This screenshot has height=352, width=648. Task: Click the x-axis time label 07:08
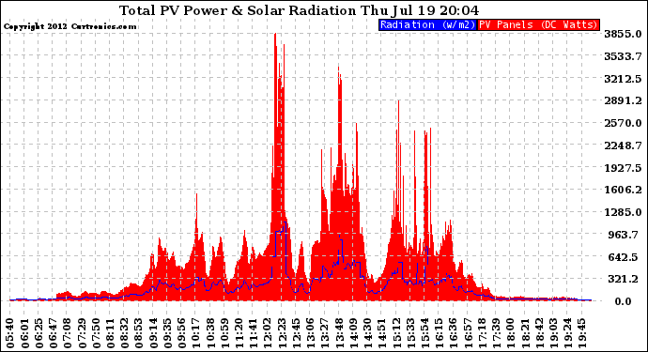(68, 333)
